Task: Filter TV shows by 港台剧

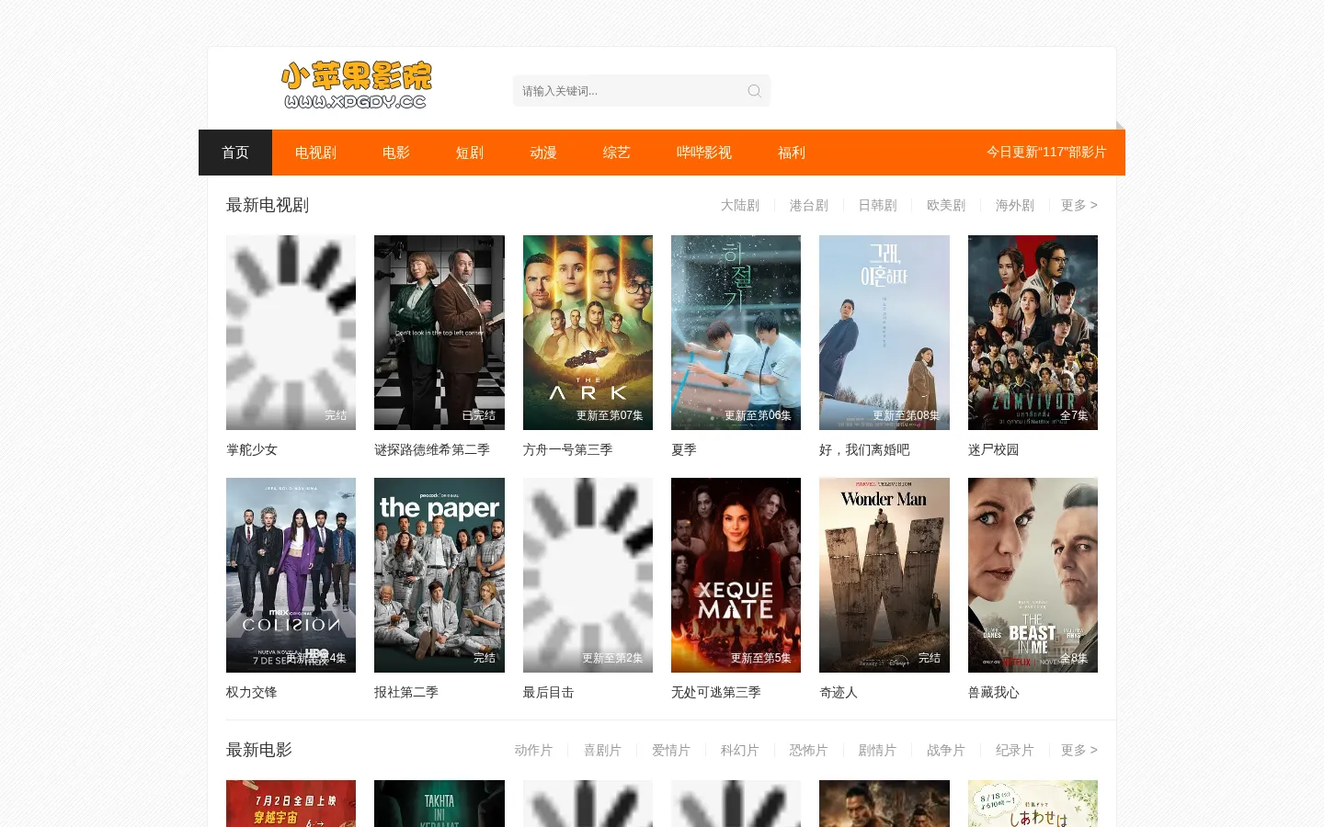Action: pyautogui.click(x=809, y=205)
